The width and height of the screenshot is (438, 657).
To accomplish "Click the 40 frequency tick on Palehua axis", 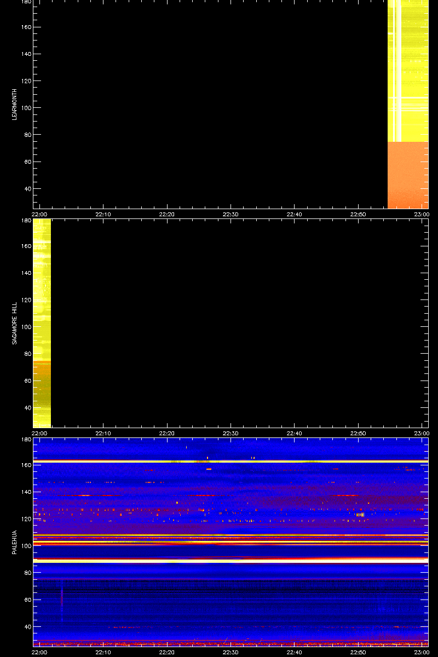I will (28, 627).
